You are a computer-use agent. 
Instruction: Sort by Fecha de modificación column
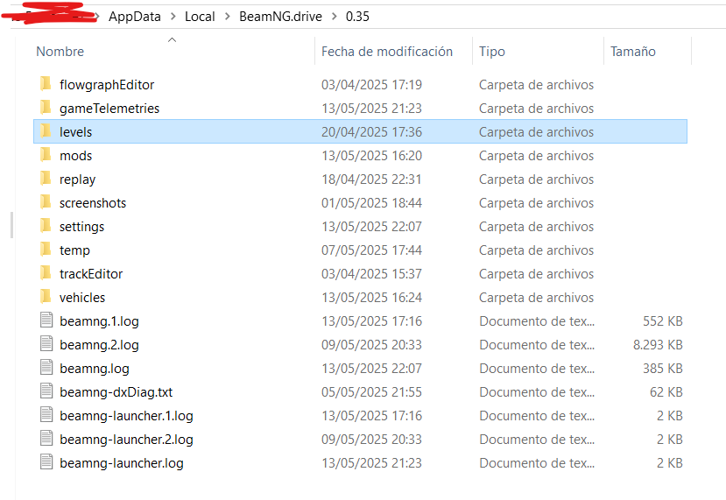pos(387,52)
